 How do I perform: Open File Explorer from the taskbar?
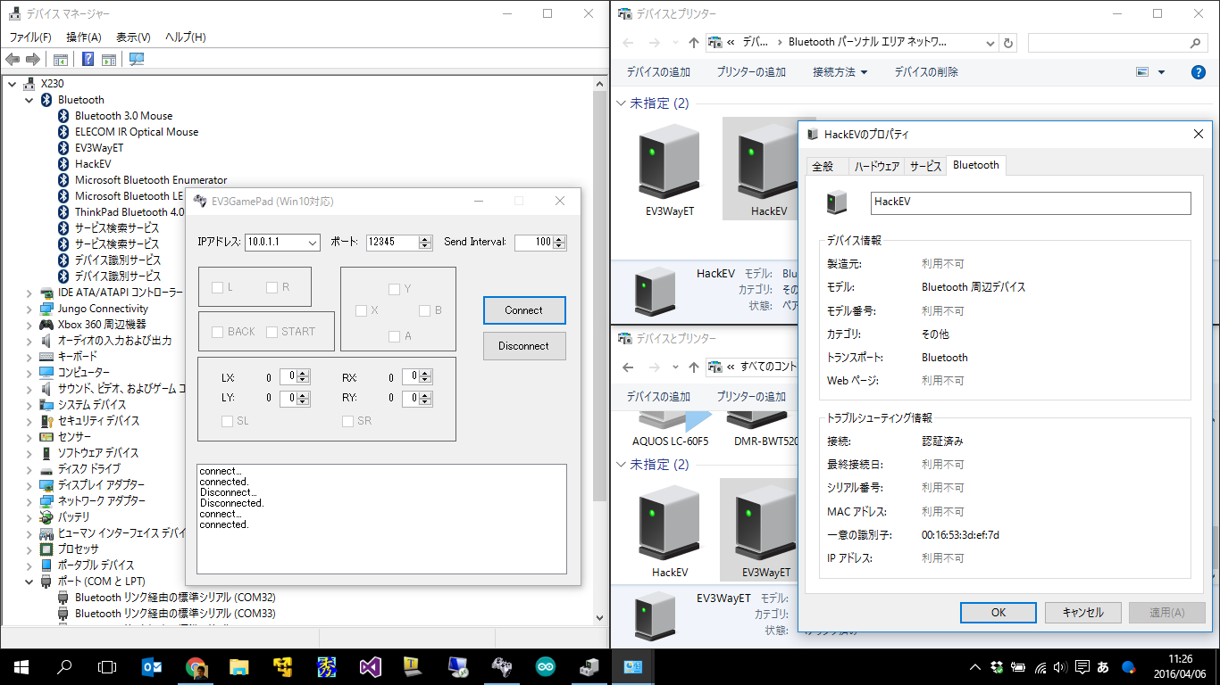239,666
